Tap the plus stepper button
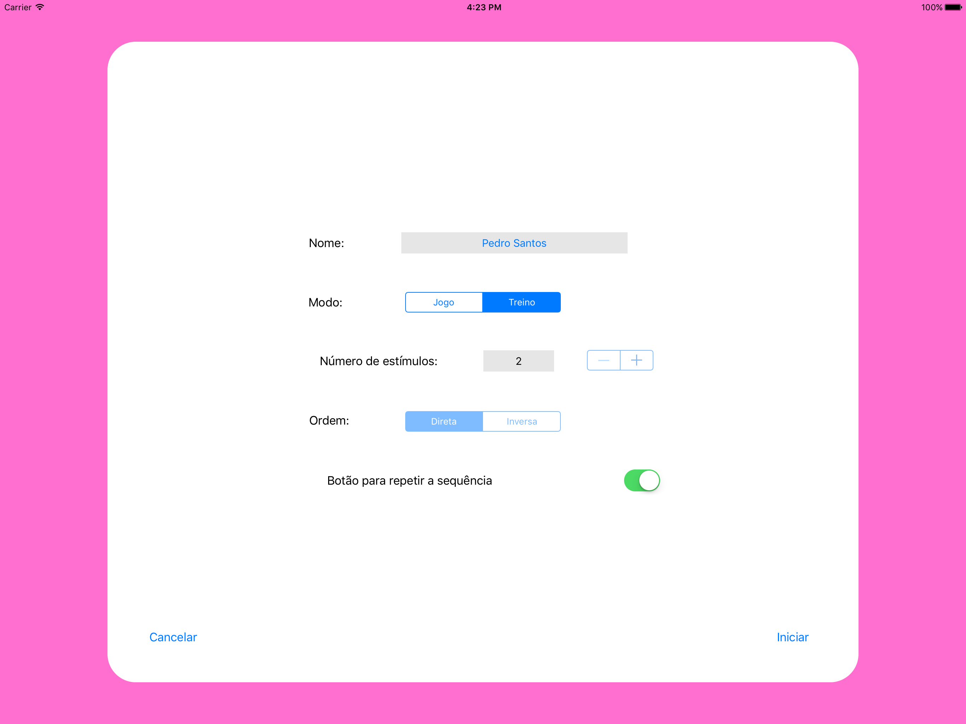The image size is (966, 724). point(636,360)
